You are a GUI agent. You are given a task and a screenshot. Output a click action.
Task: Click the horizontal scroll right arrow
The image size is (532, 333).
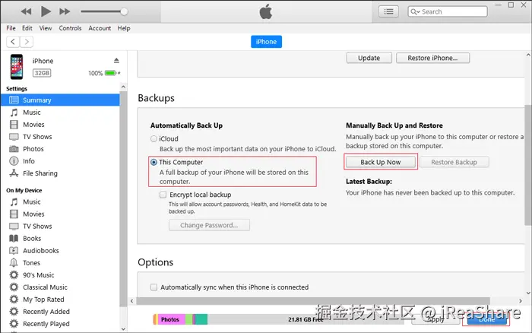tap(521, 301)
